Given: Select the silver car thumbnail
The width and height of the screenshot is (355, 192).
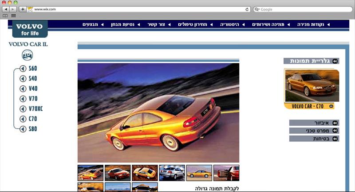Looking at the screenshot, I should point(172,173).
